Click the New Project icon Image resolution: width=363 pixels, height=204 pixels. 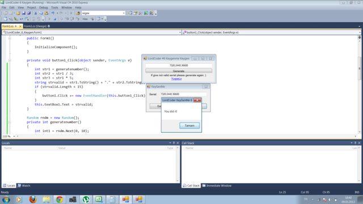pyautogui.click(x=5, y=13)
